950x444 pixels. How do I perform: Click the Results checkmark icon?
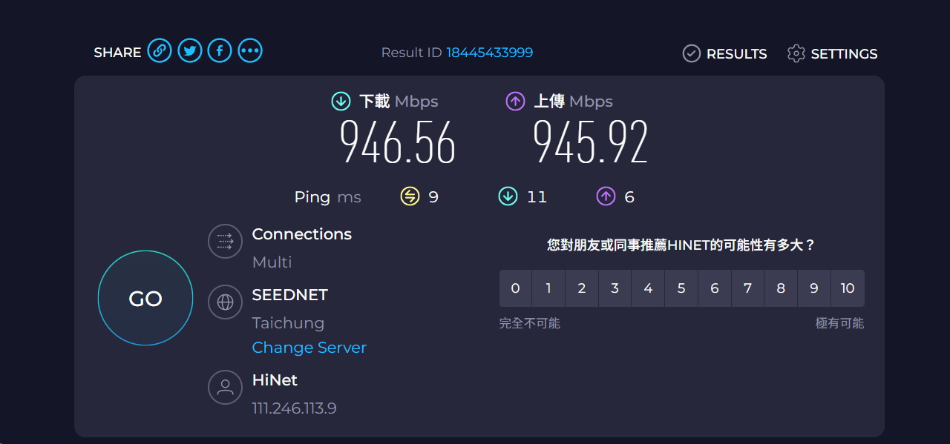(691, 53)
